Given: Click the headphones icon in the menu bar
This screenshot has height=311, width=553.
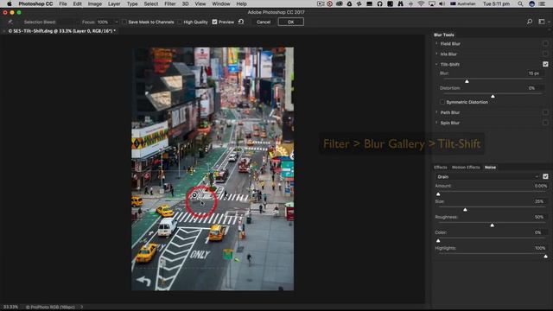Looking at the screenshot, I should pos(380,3).
